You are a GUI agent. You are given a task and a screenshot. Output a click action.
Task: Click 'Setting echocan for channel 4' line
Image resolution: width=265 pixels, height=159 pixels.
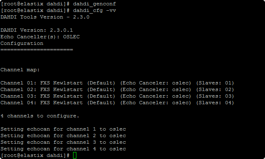coord(63,149)
